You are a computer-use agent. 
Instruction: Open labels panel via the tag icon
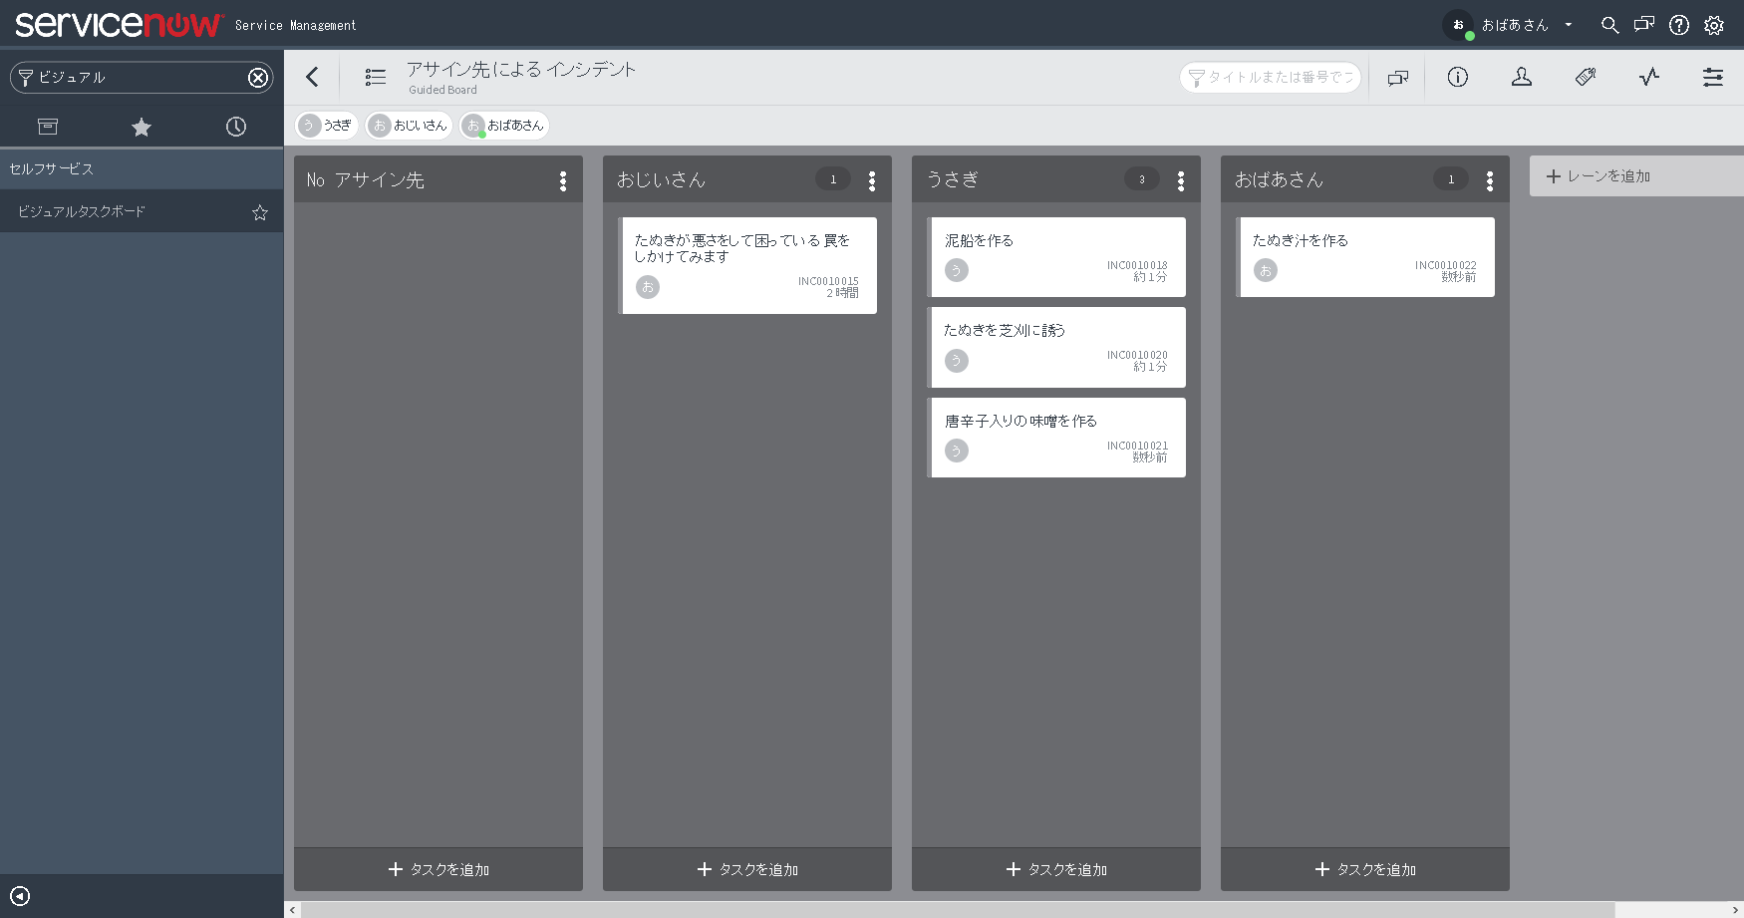[1586, 77]
